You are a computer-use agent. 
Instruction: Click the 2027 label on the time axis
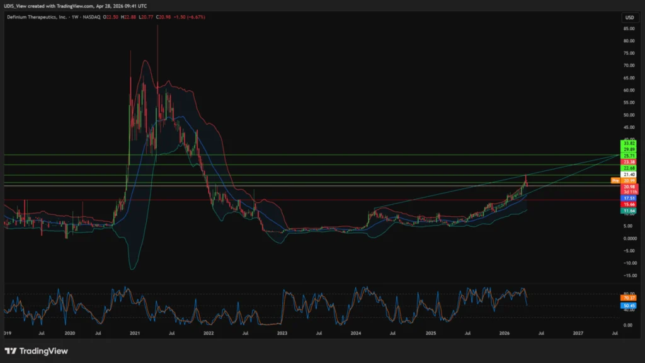tap(578, 333)
